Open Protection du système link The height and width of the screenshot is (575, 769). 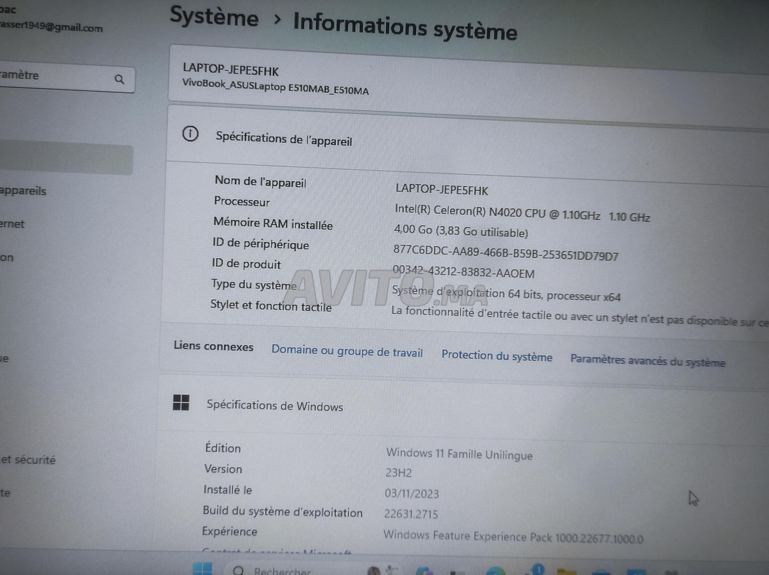(x=497, y=356)
